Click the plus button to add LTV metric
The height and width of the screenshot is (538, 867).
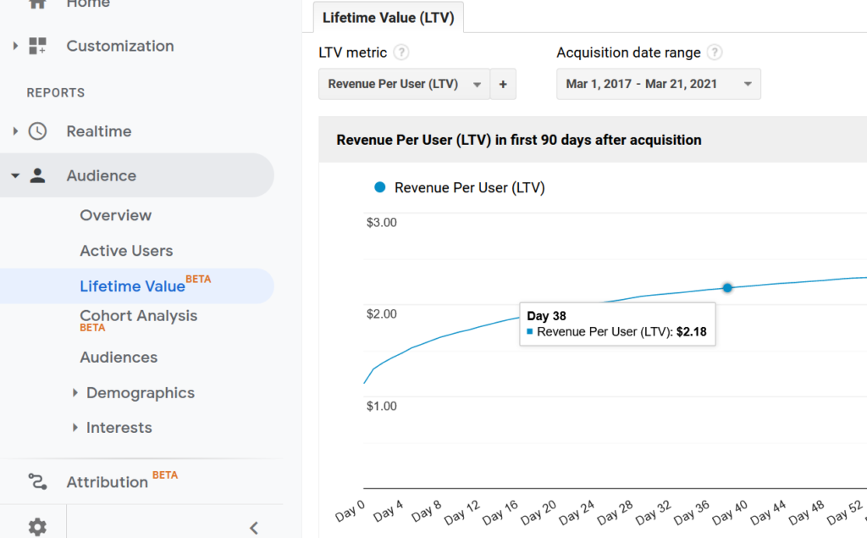[503, 84]
